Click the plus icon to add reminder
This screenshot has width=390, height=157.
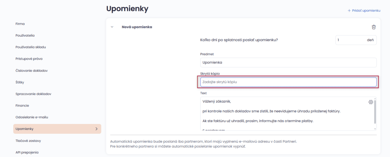tap(349, 11)
